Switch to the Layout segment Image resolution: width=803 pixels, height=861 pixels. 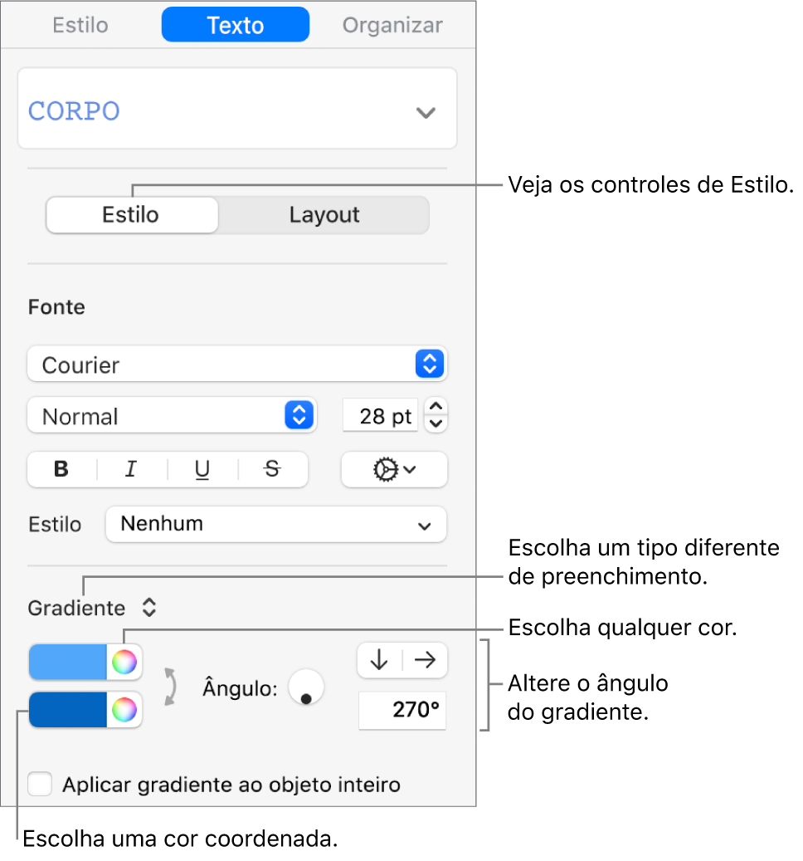click(x=324, y=215)
